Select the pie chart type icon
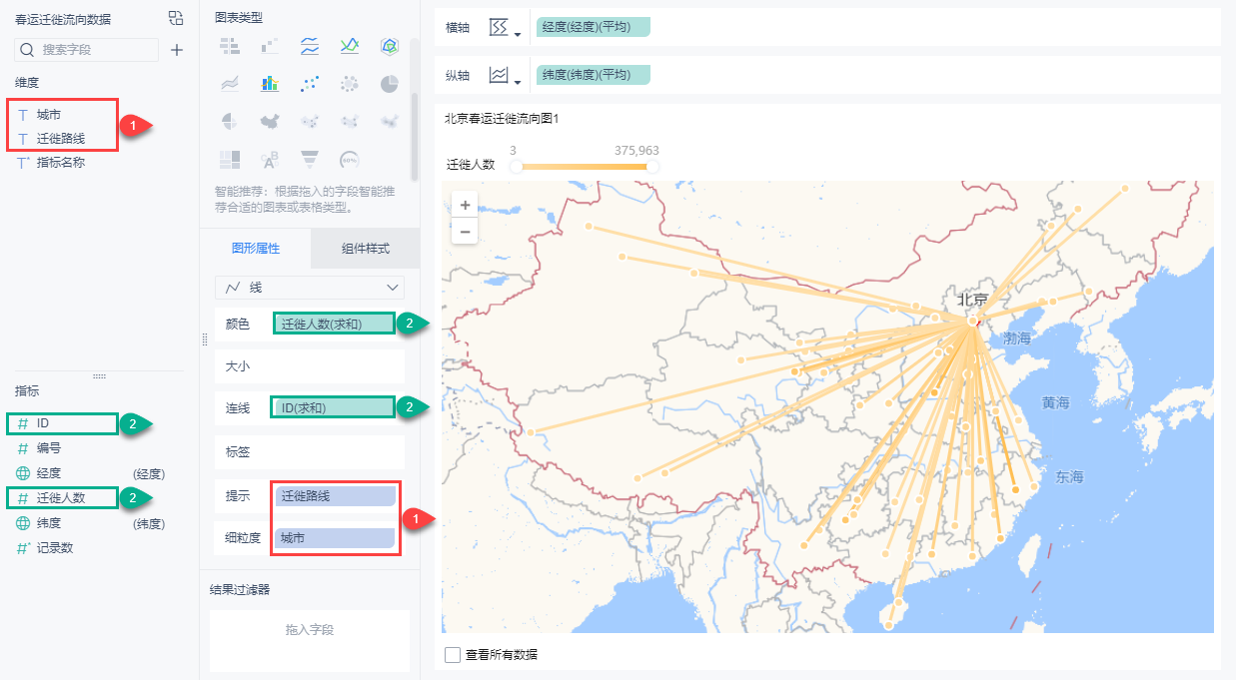 tap(390, 84)
